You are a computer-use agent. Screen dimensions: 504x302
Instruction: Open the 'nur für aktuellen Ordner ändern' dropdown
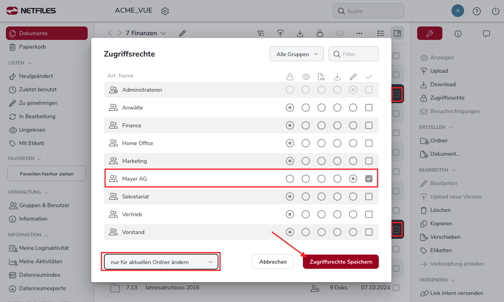click(161, 262)
